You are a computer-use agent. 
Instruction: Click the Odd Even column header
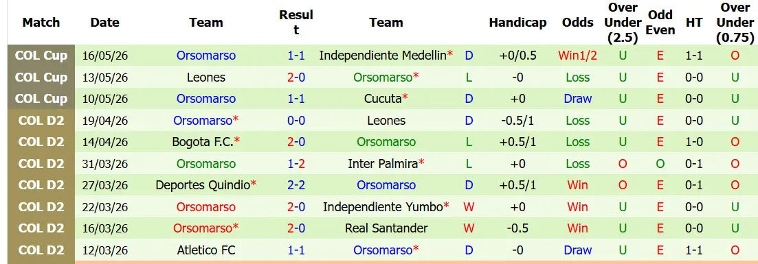click(x=660, y=22)
